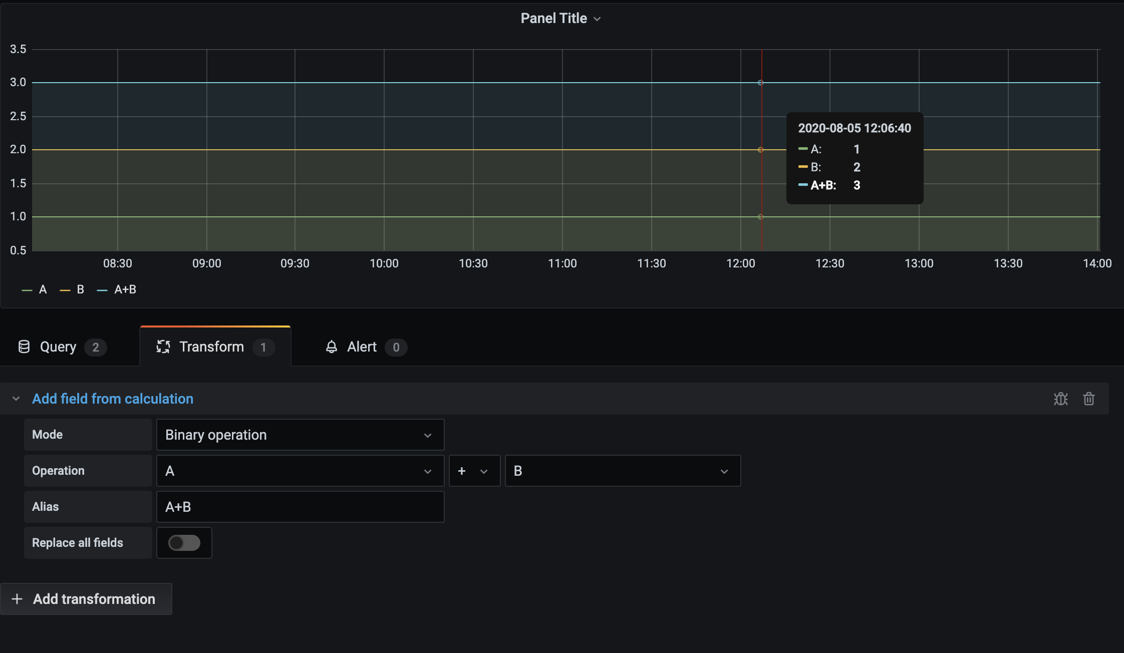The image size is (1124, 653).
Task: Open the Mode dropdown showing Binary operation
Action: [300, 435]
